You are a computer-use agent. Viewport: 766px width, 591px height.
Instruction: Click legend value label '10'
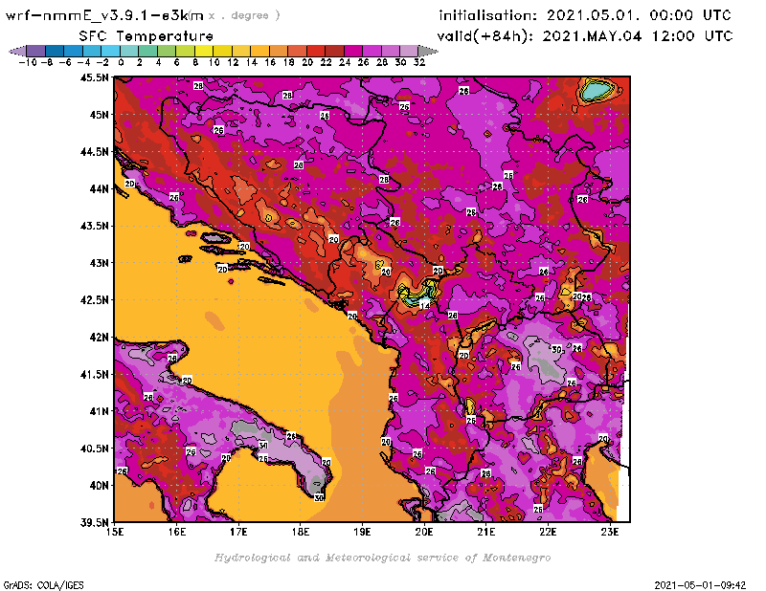[214, 62]
